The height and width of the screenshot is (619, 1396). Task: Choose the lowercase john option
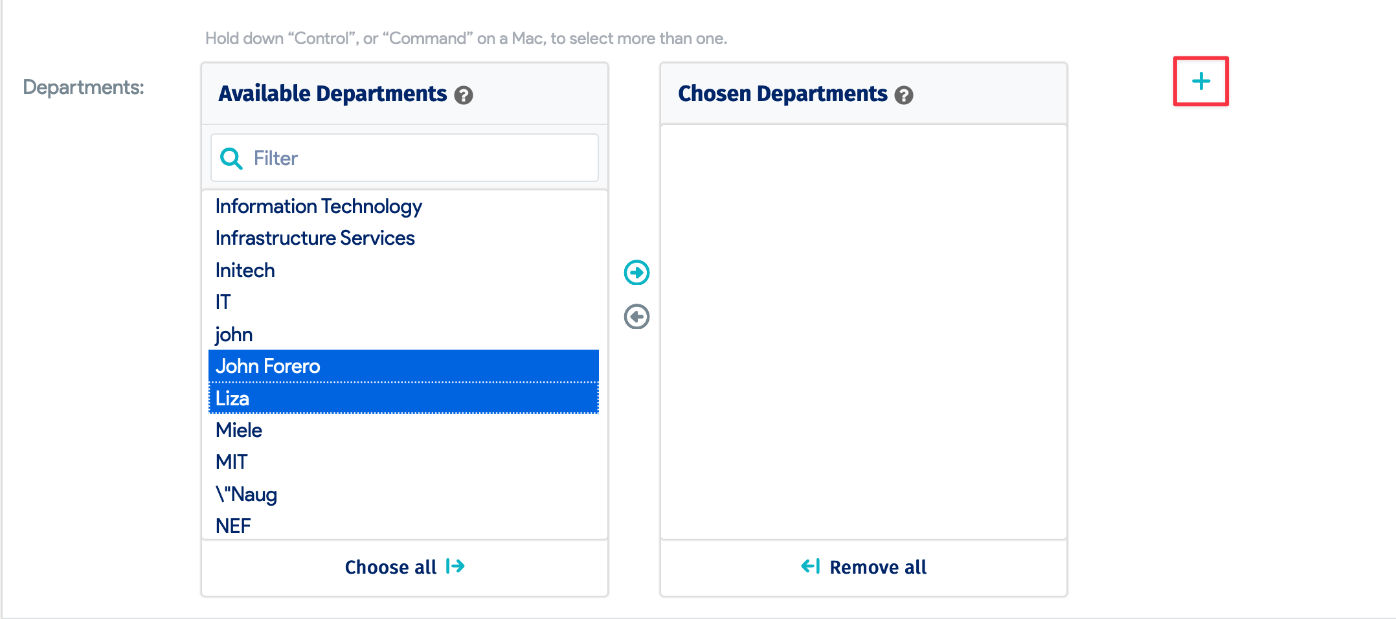tap(234, 335)
